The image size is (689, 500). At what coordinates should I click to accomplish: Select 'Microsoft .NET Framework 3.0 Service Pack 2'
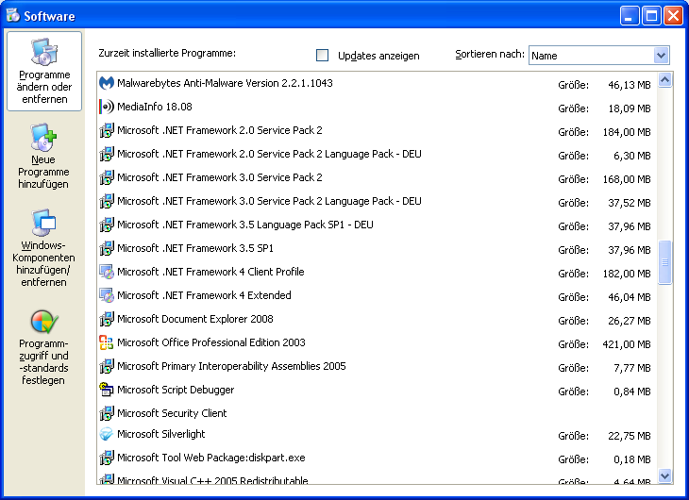click(377, 177)
